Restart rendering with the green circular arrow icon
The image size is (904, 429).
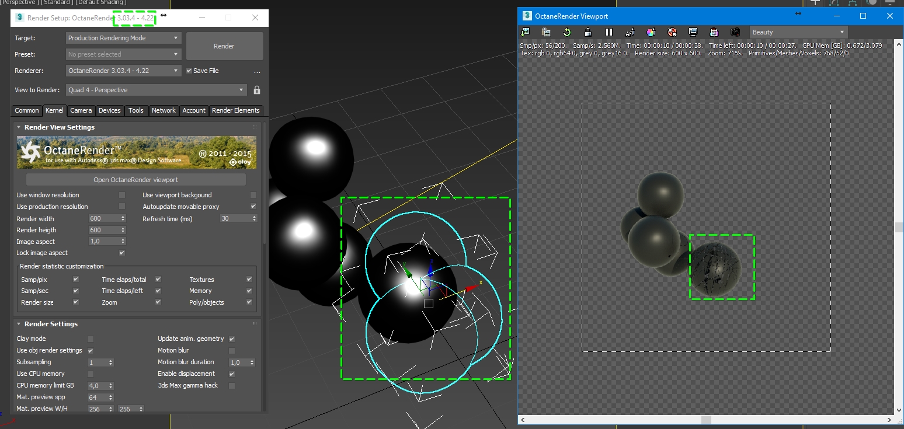(566, 32)
